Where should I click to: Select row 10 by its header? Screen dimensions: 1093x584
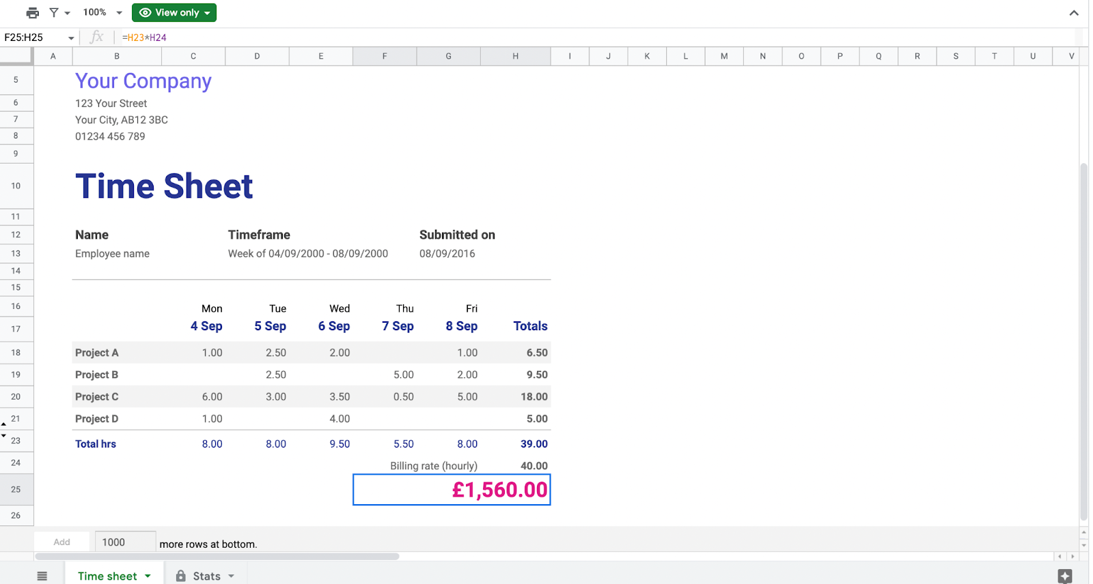16,186
